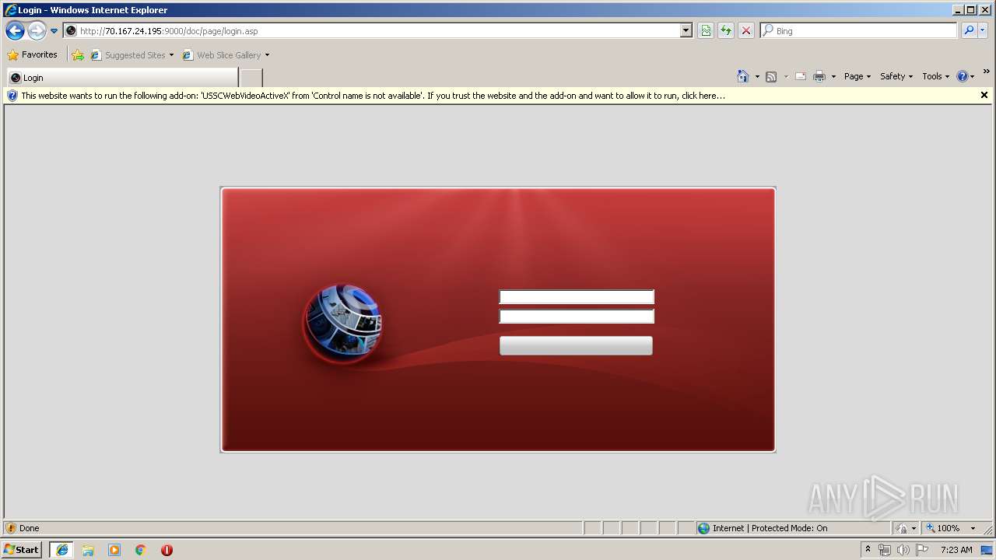Click into the Bing search box
The image size is (996, 560).
tap(859, 31)
